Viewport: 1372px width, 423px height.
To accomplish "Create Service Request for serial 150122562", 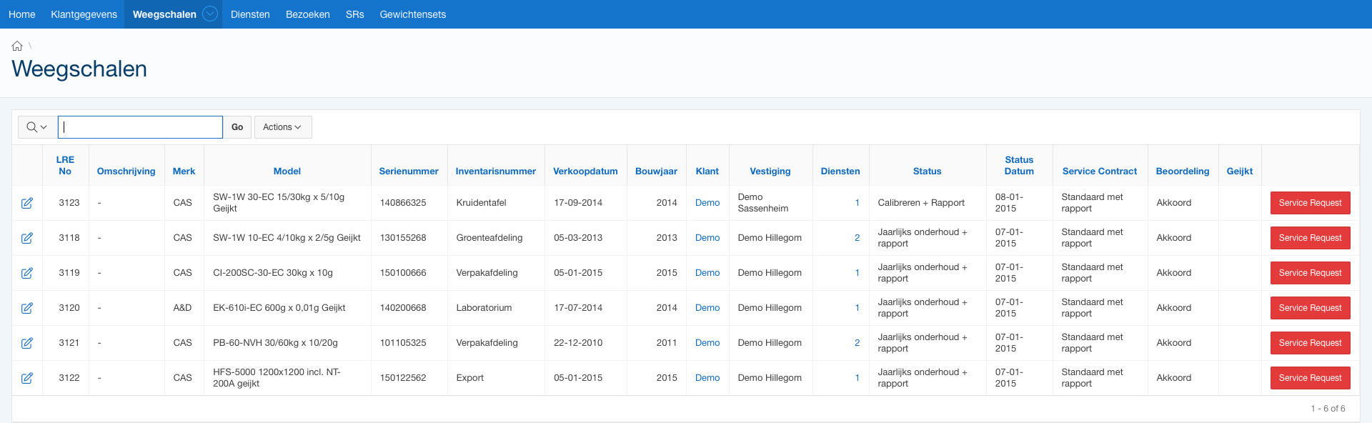I will coord(1310,378).
